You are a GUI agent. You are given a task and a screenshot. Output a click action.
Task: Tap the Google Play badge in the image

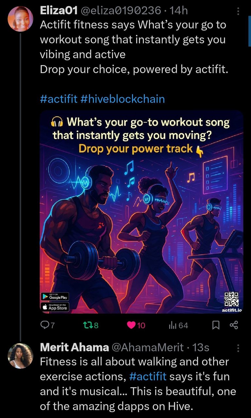pos(55,296)
